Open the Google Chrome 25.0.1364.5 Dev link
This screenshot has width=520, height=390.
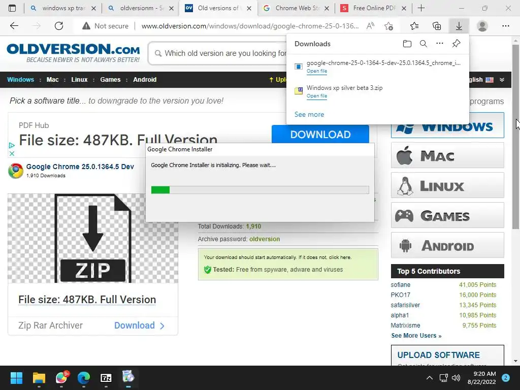click(80, 167)
